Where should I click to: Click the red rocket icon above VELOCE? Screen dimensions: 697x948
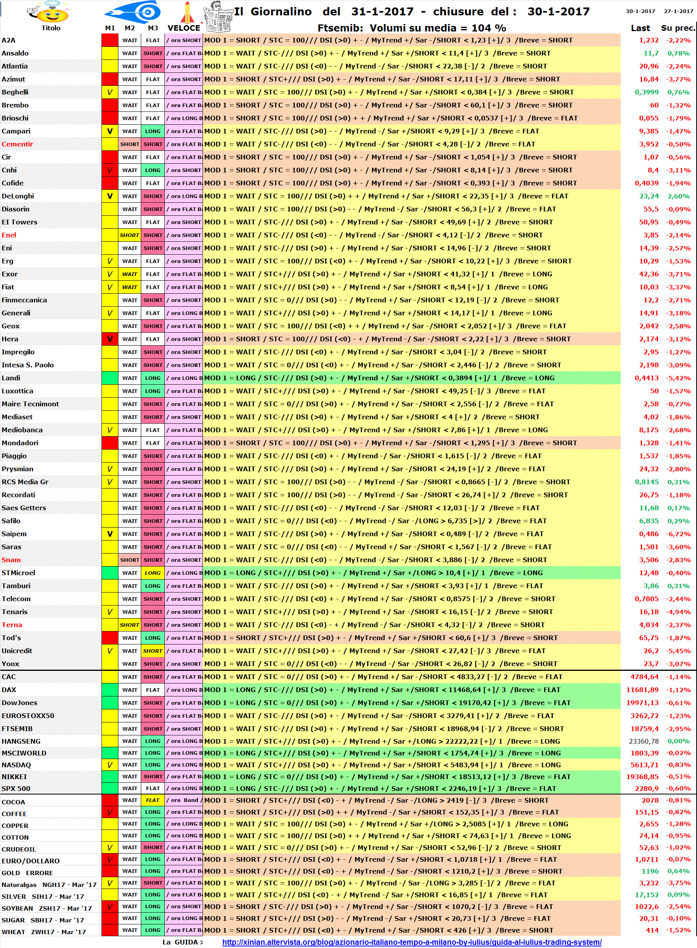(x=187, y=12)
